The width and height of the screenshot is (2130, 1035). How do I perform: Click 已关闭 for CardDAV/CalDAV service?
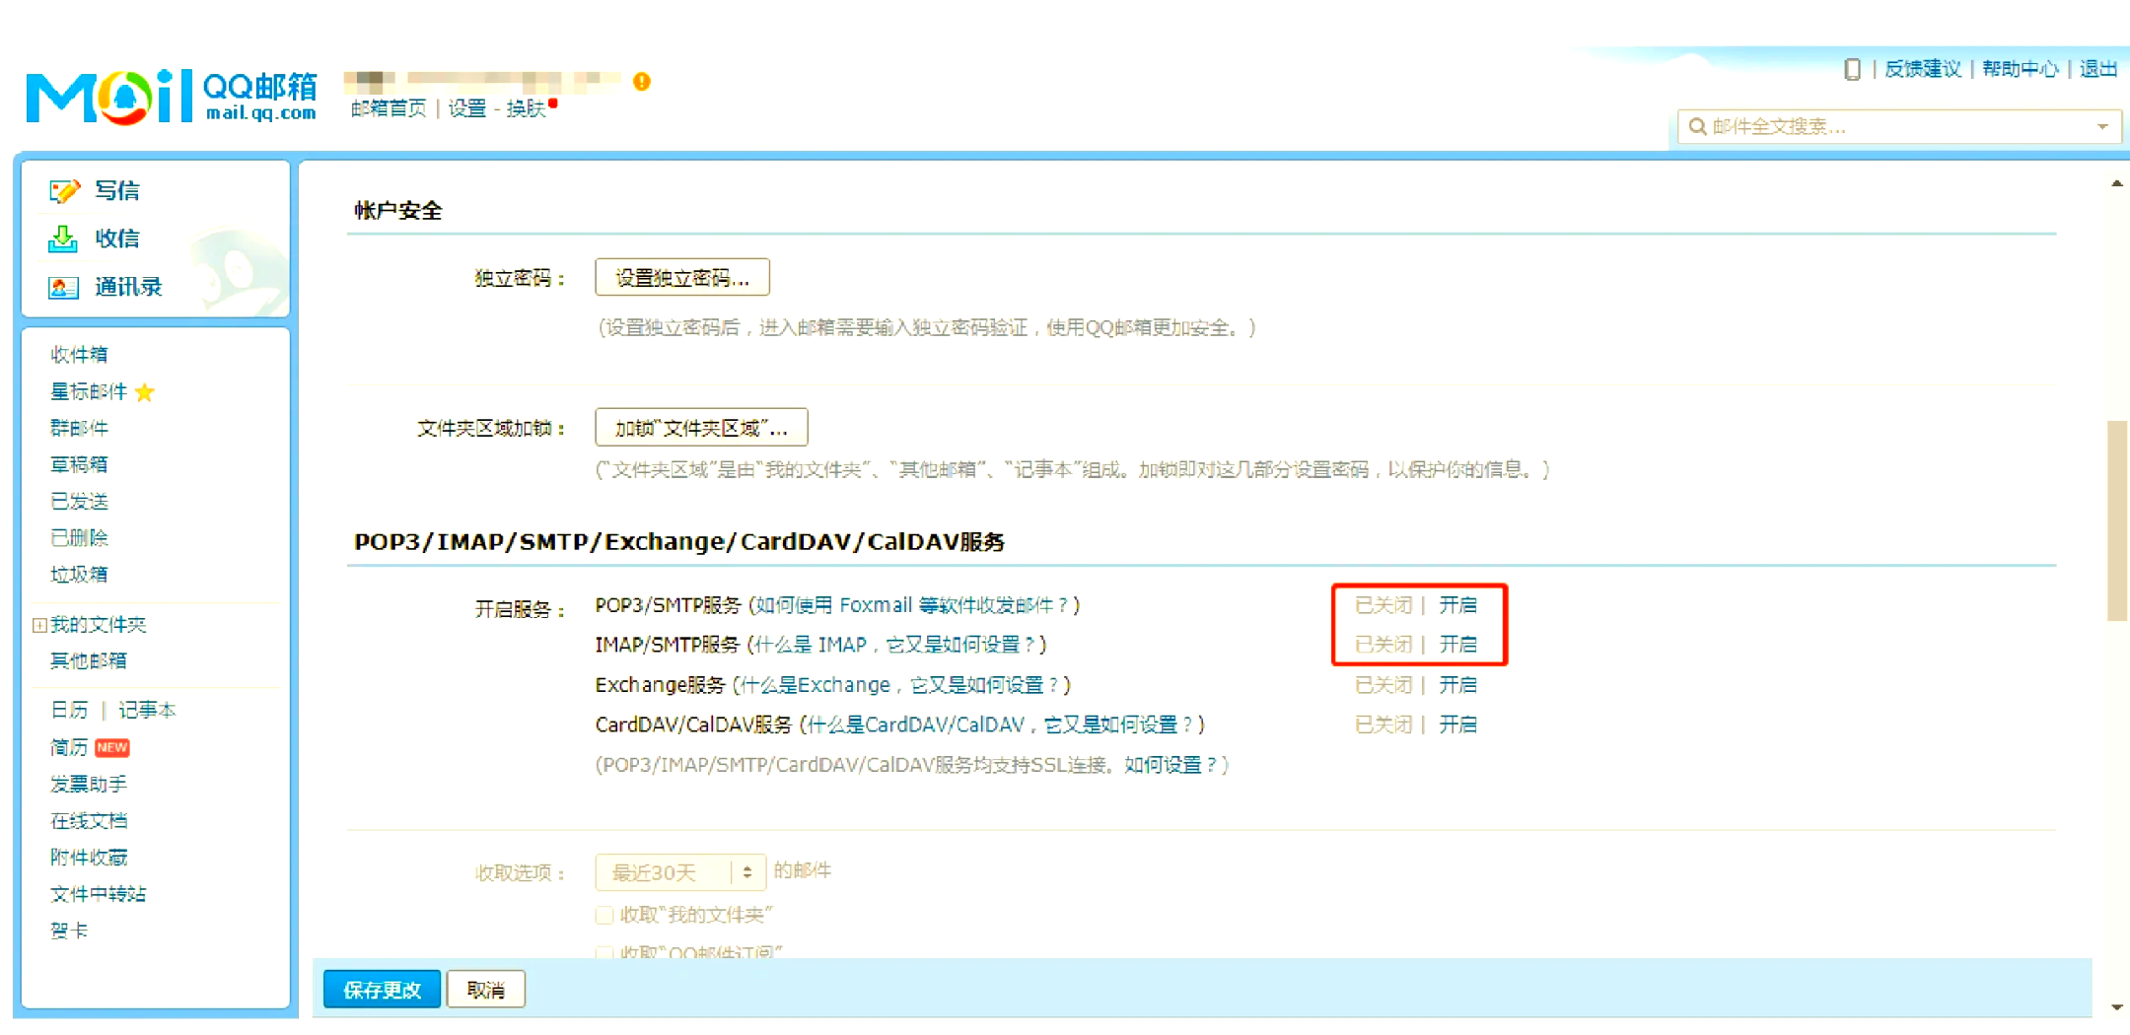pyautogui.click(x=1384, y=724)
